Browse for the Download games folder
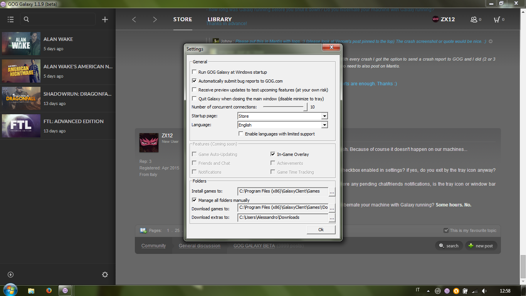The width and height of the screenshot is (526, 296). tap(332, 208)
